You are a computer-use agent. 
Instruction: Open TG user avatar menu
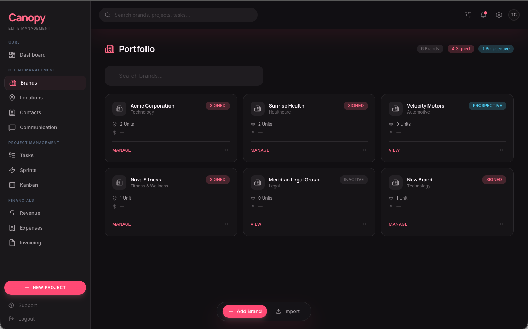tap(514, 15)
